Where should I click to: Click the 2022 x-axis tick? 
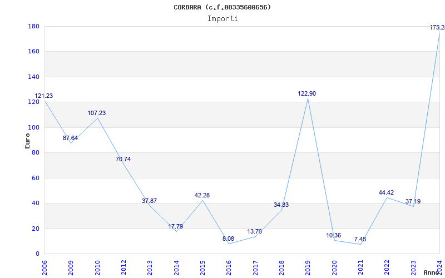coord(387,268)
